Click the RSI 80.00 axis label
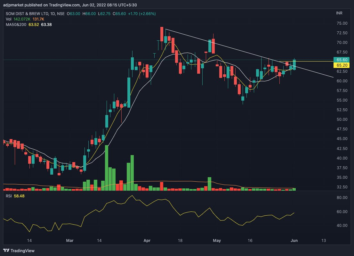Screen dimensions: 354x256 tap(342, 197)
